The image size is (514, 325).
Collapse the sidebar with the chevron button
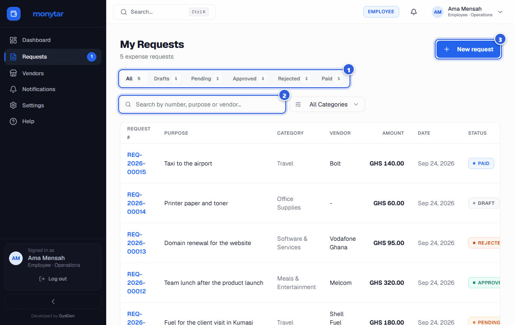click(x=53, y=301)
